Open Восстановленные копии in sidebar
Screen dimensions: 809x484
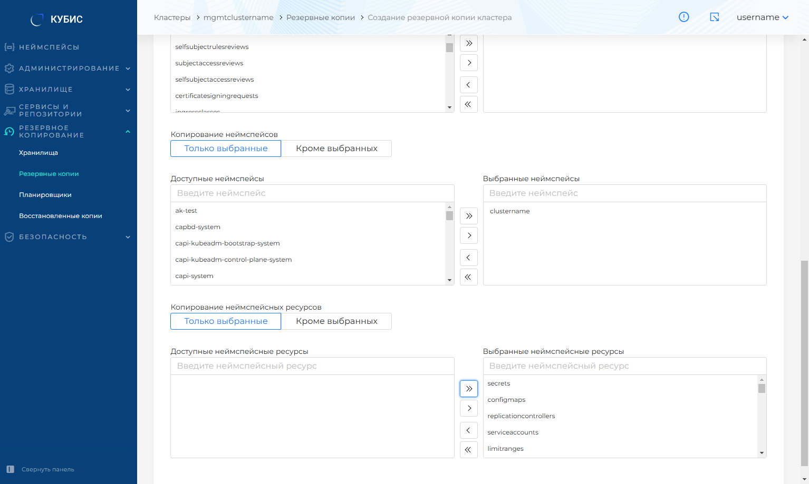[x=61, y=216]
